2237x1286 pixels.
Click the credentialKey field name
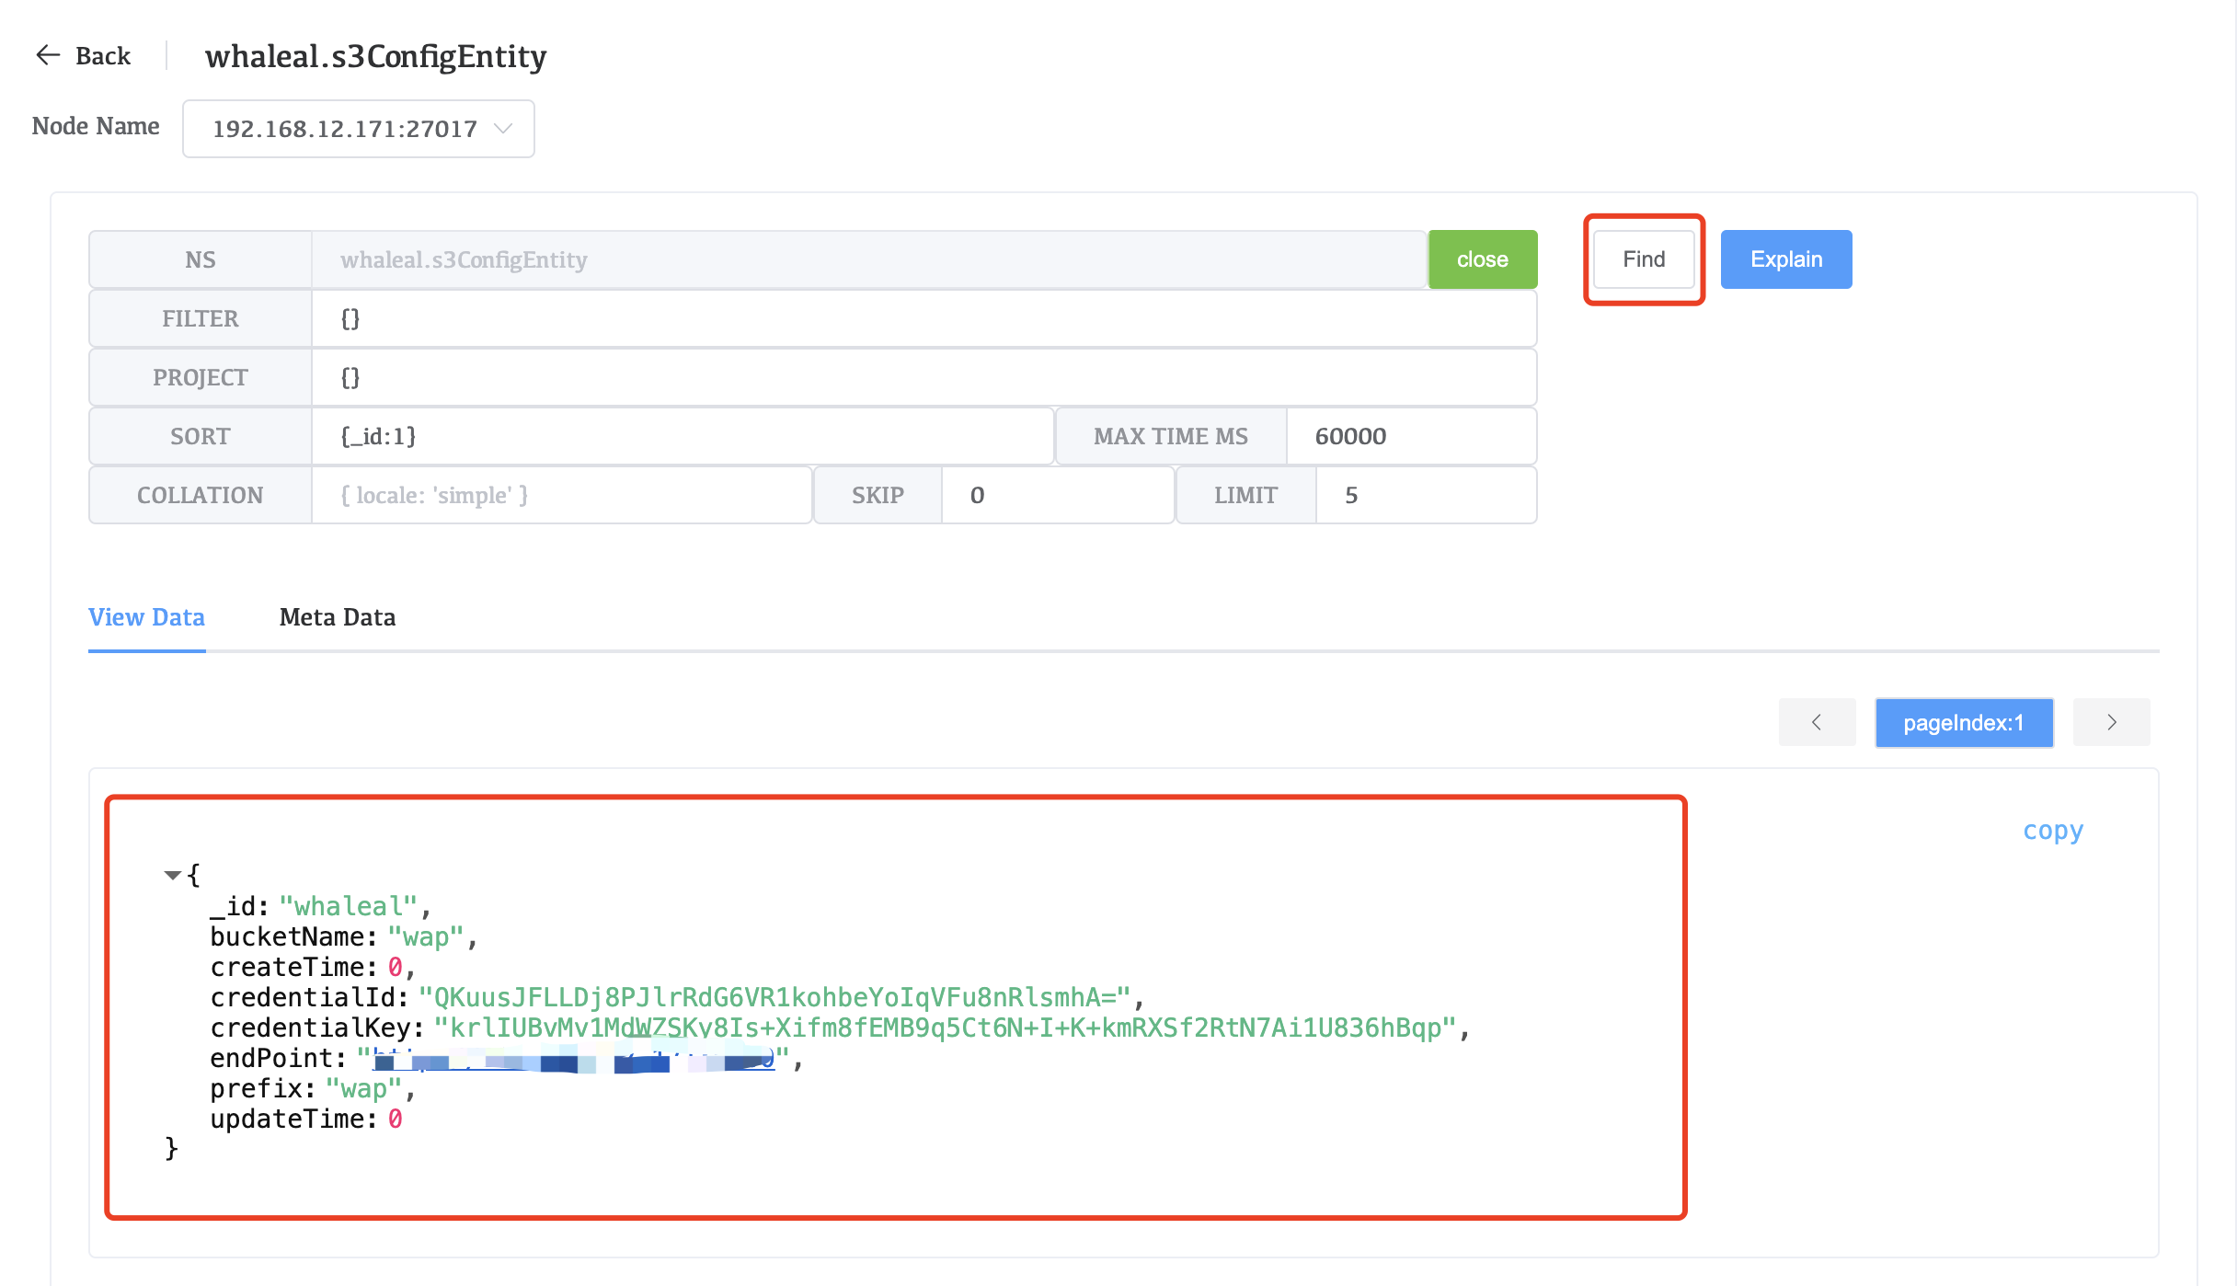[x=316, y=1028]
